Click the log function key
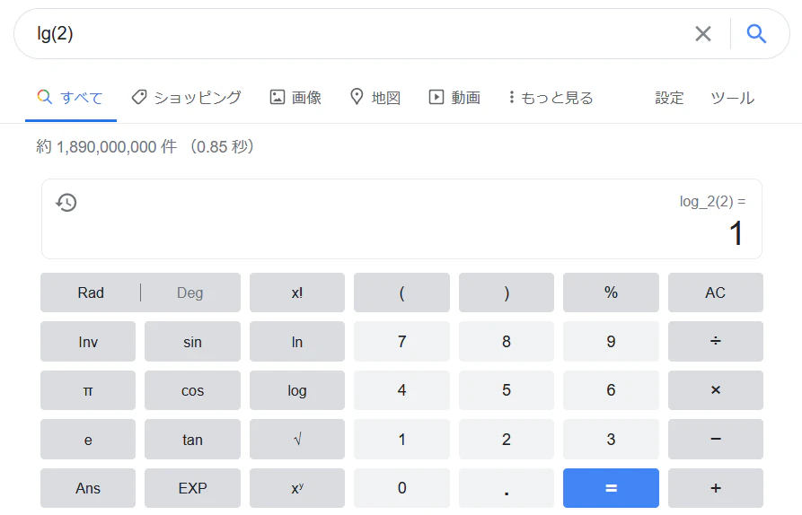 (296, 390)
